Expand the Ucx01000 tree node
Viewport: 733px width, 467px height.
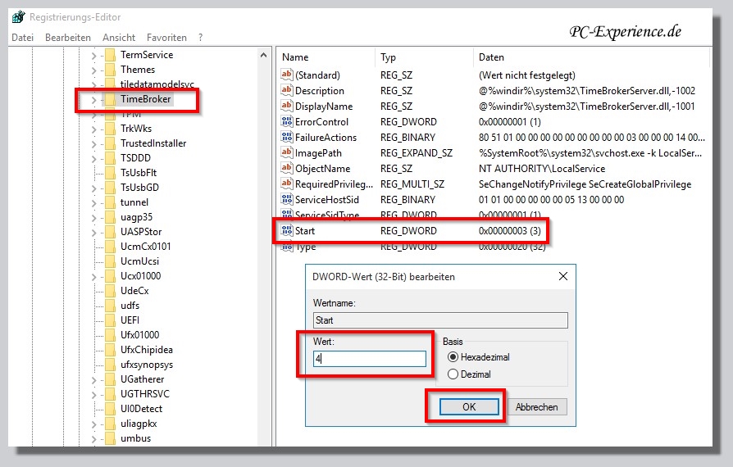pyautogui.click(x=93, y=276)
